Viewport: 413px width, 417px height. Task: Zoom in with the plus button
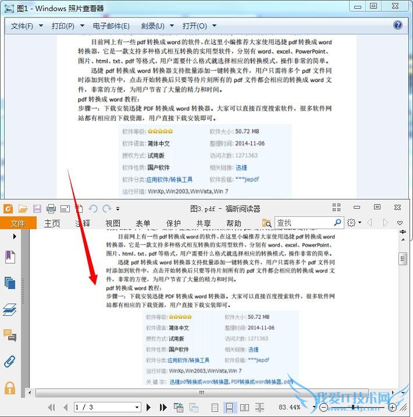point(393,407)
